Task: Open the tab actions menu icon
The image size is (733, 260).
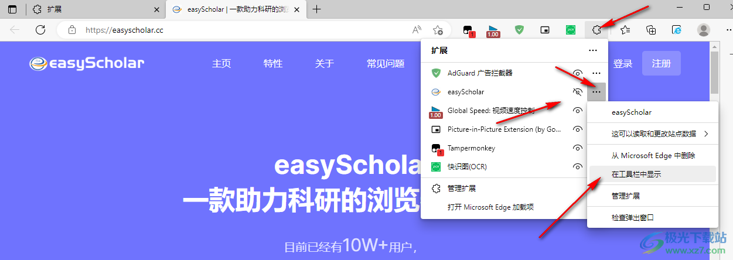Action: (12, 9)
